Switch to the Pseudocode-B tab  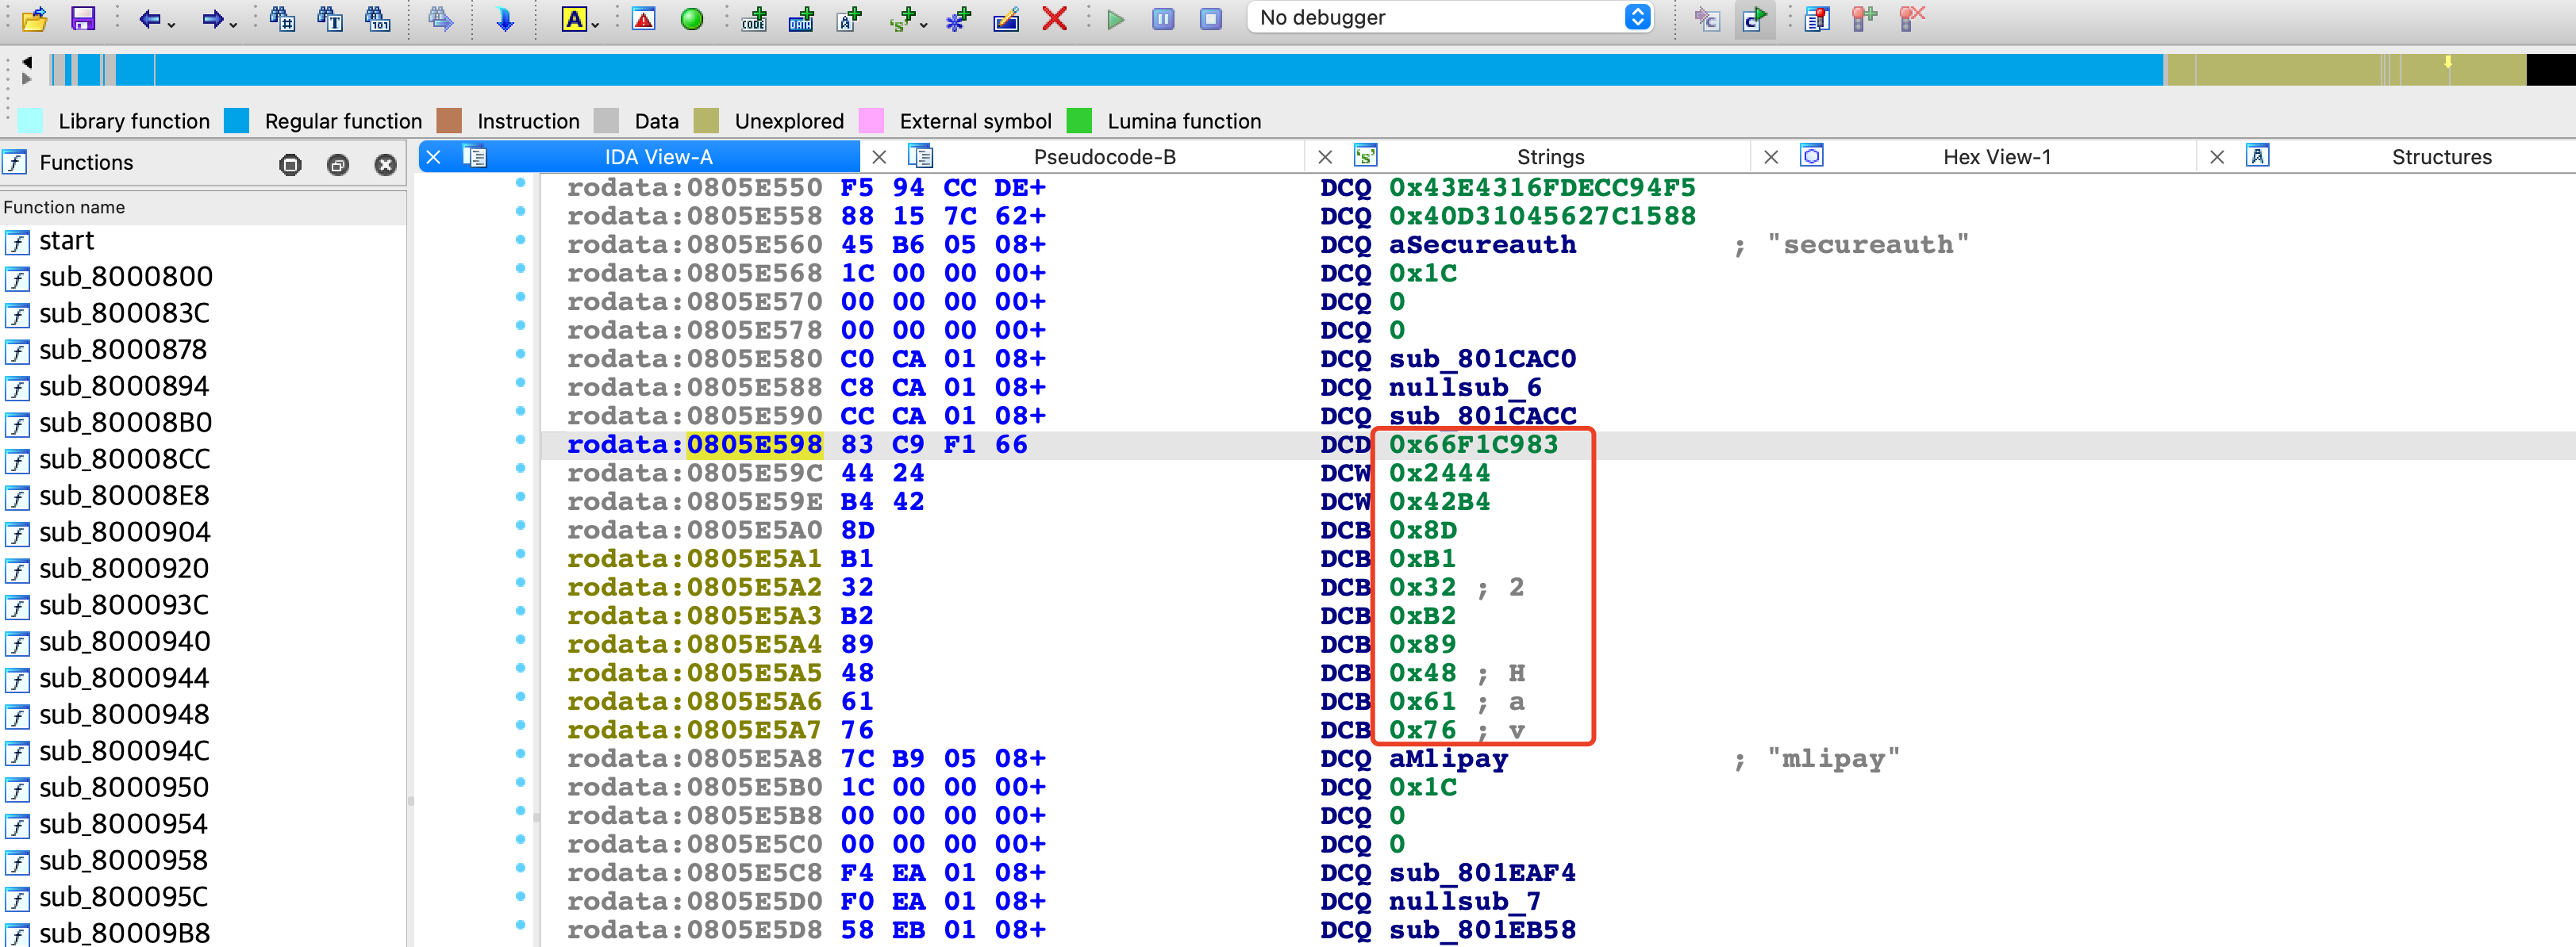1104,157
